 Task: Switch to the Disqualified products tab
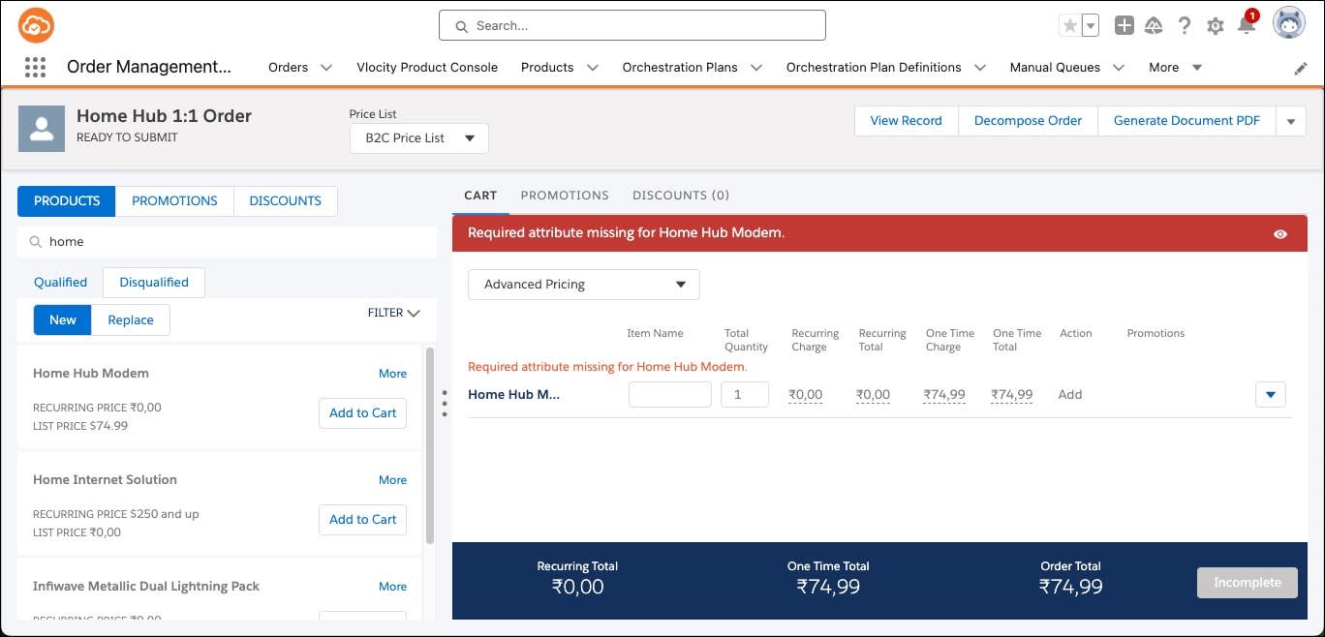(154, 283)
